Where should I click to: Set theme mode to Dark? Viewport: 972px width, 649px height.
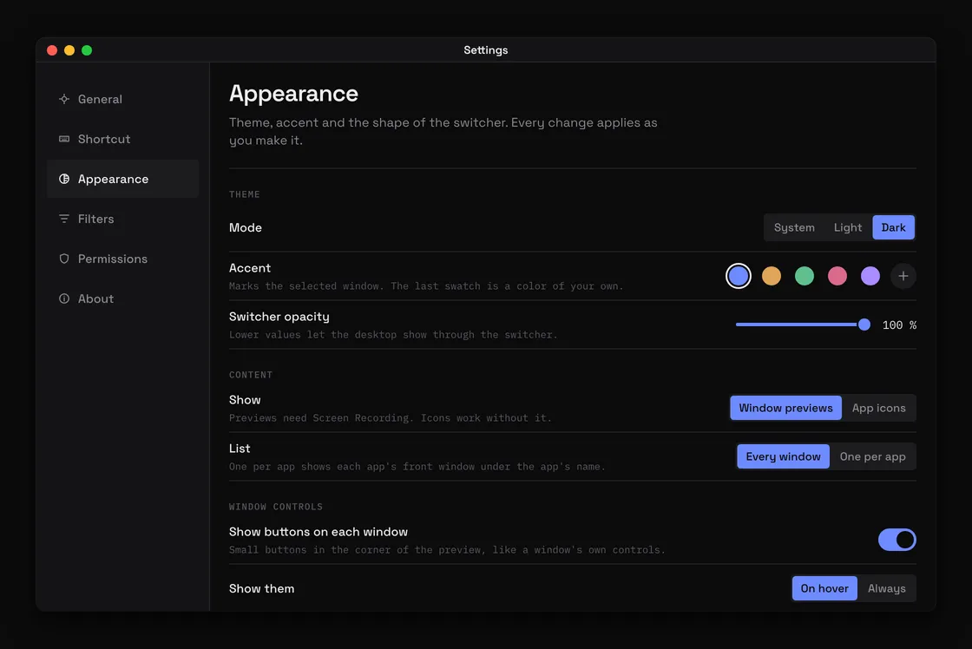893,227
